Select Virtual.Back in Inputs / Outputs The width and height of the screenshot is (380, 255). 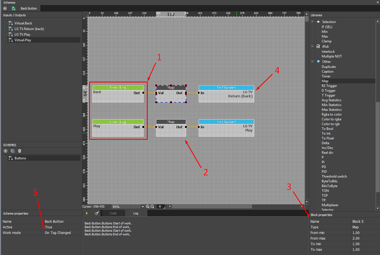[23, 23]
